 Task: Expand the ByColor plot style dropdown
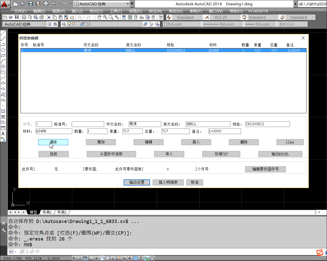click(305, 24)
